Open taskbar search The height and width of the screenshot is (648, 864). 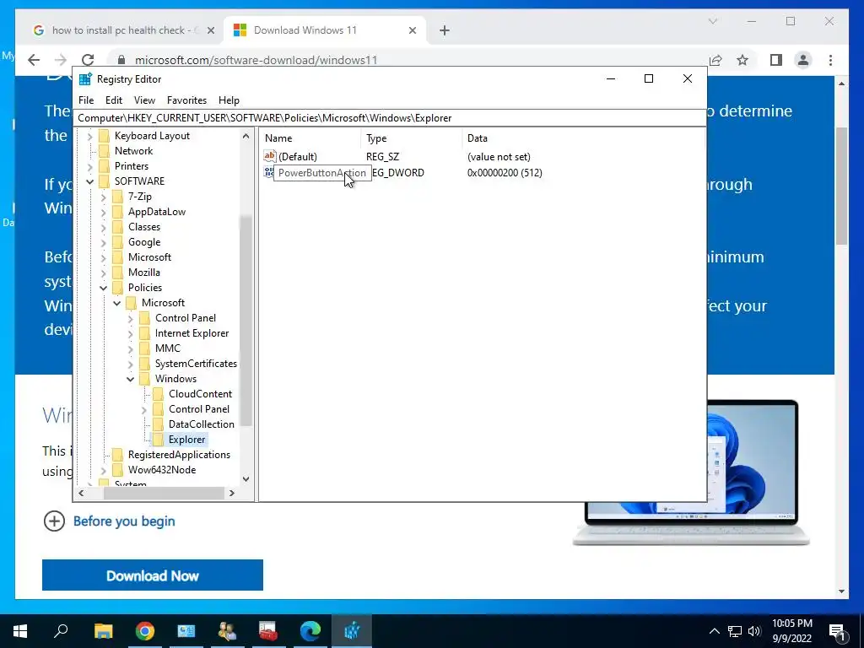[61, 631]
